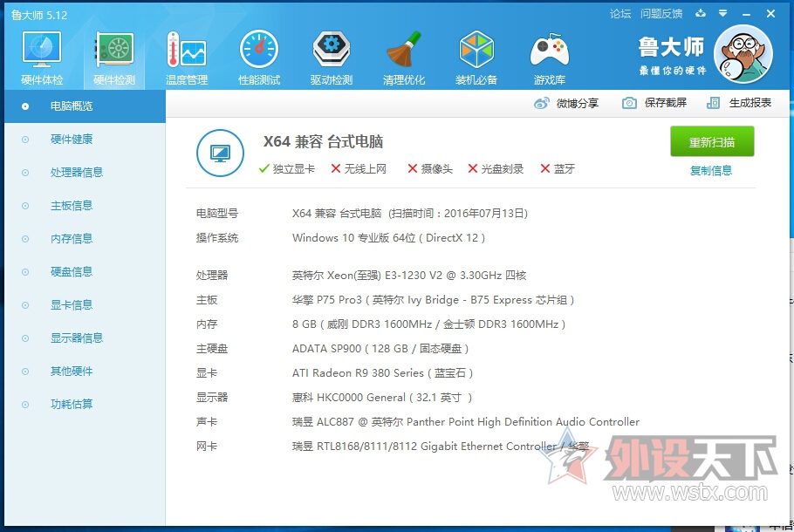Image resolution: width=794 pixels, height=532 pixels.
Task: Click the 显卡 row label
Action: pyautogui.click(x=207, y=373)
